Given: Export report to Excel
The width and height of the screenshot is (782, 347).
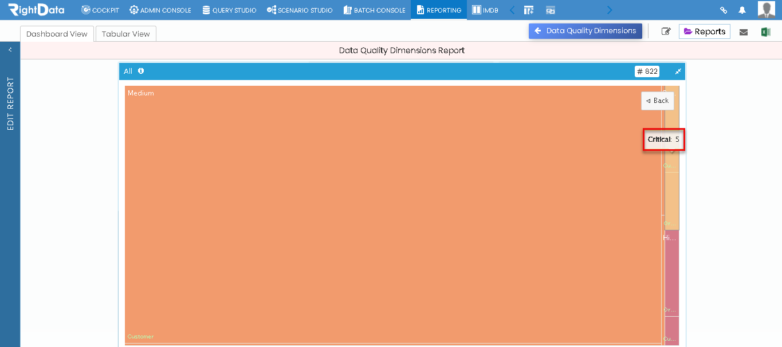Looking at the screenshot, I should (766, 32).
